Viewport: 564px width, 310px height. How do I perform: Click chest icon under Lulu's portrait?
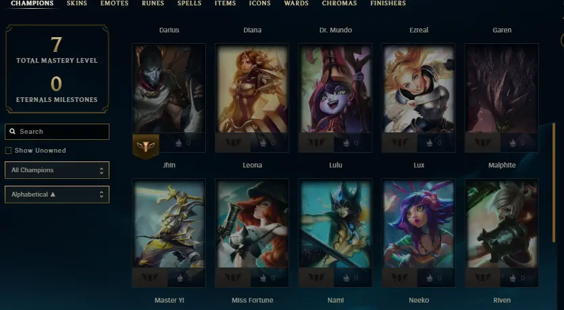tap(346, 143)
